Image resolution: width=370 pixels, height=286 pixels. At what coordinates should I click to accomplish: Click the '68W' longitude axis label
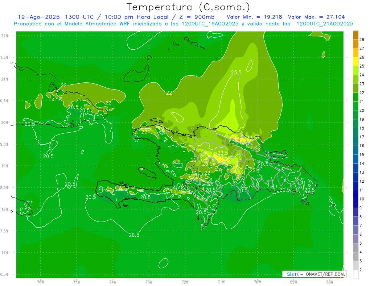click(329, 282)
